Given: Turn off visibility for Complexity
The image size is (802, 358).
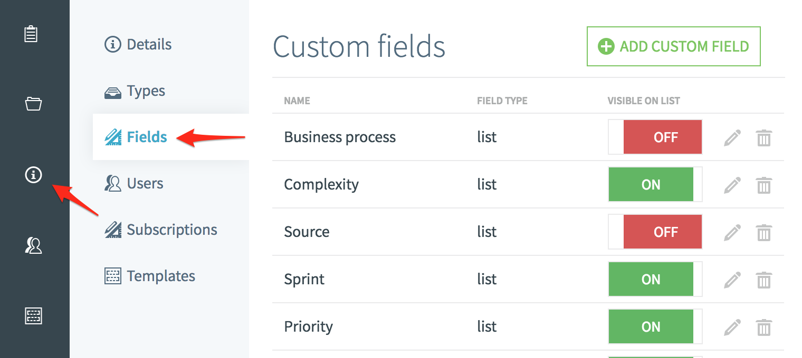Looking at the screenshot, I should 655,185.
